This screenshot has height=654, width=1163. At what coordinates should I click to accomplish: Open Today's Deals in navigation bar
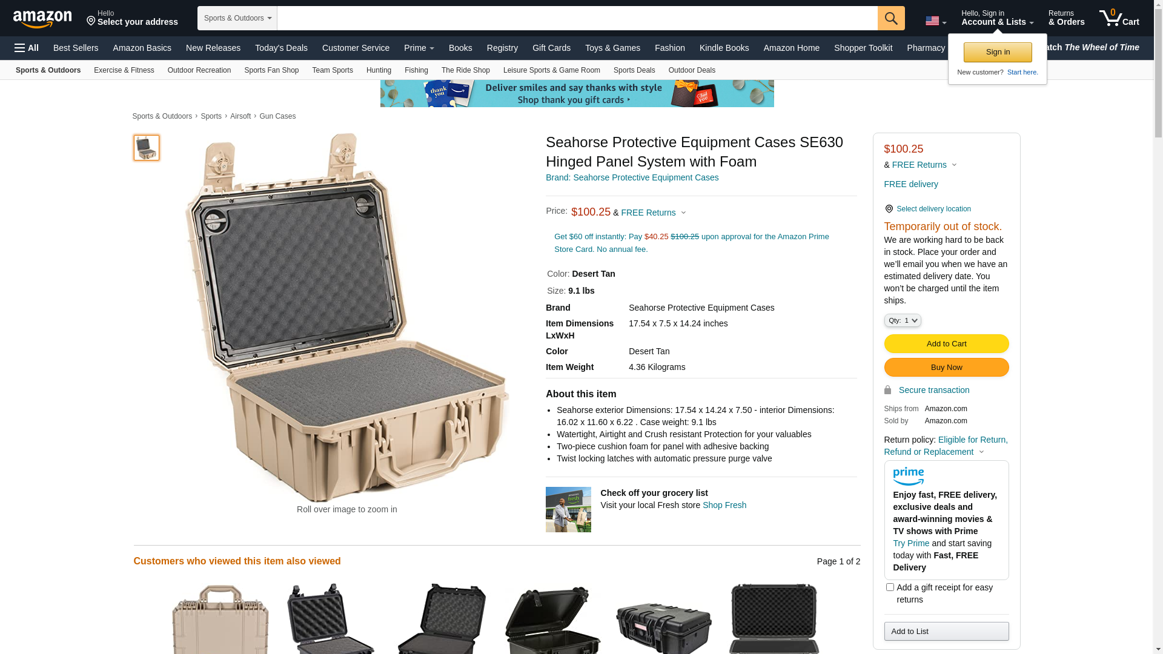[x=281, y=48]
